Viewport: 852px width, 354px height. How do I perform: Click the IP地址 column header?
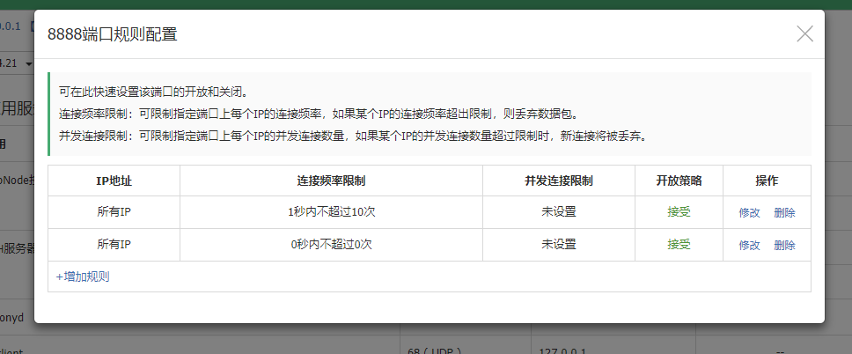pyautogui.click(x=114, y=181)
